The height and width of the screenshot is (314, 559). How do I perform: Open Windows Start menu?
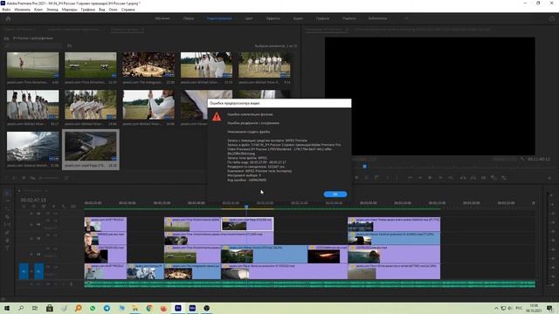point(6,308)
